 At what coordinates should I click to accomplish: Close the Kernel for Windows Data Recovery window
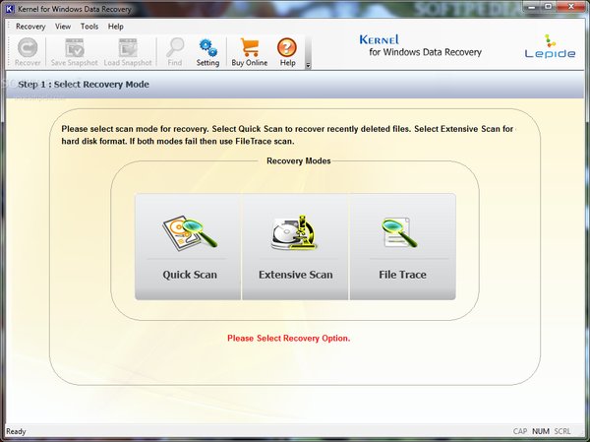pyautogui.click(x=571, y=7)
